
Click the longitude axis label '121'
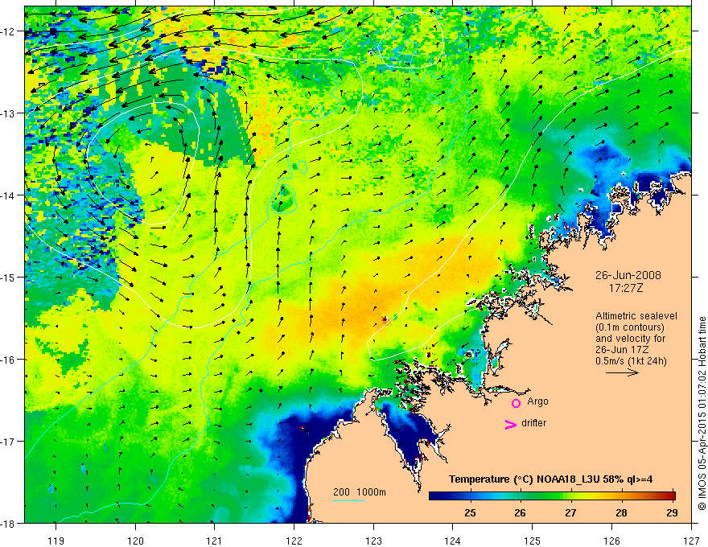[215, 541]
